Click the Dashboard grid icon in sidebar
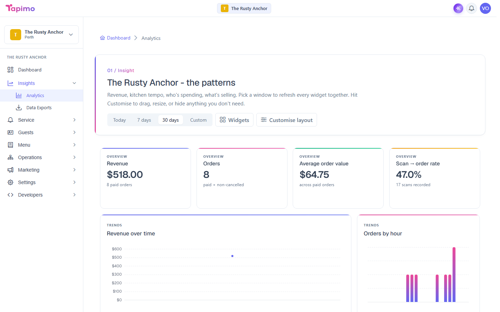500x312 pixels. 10,70
